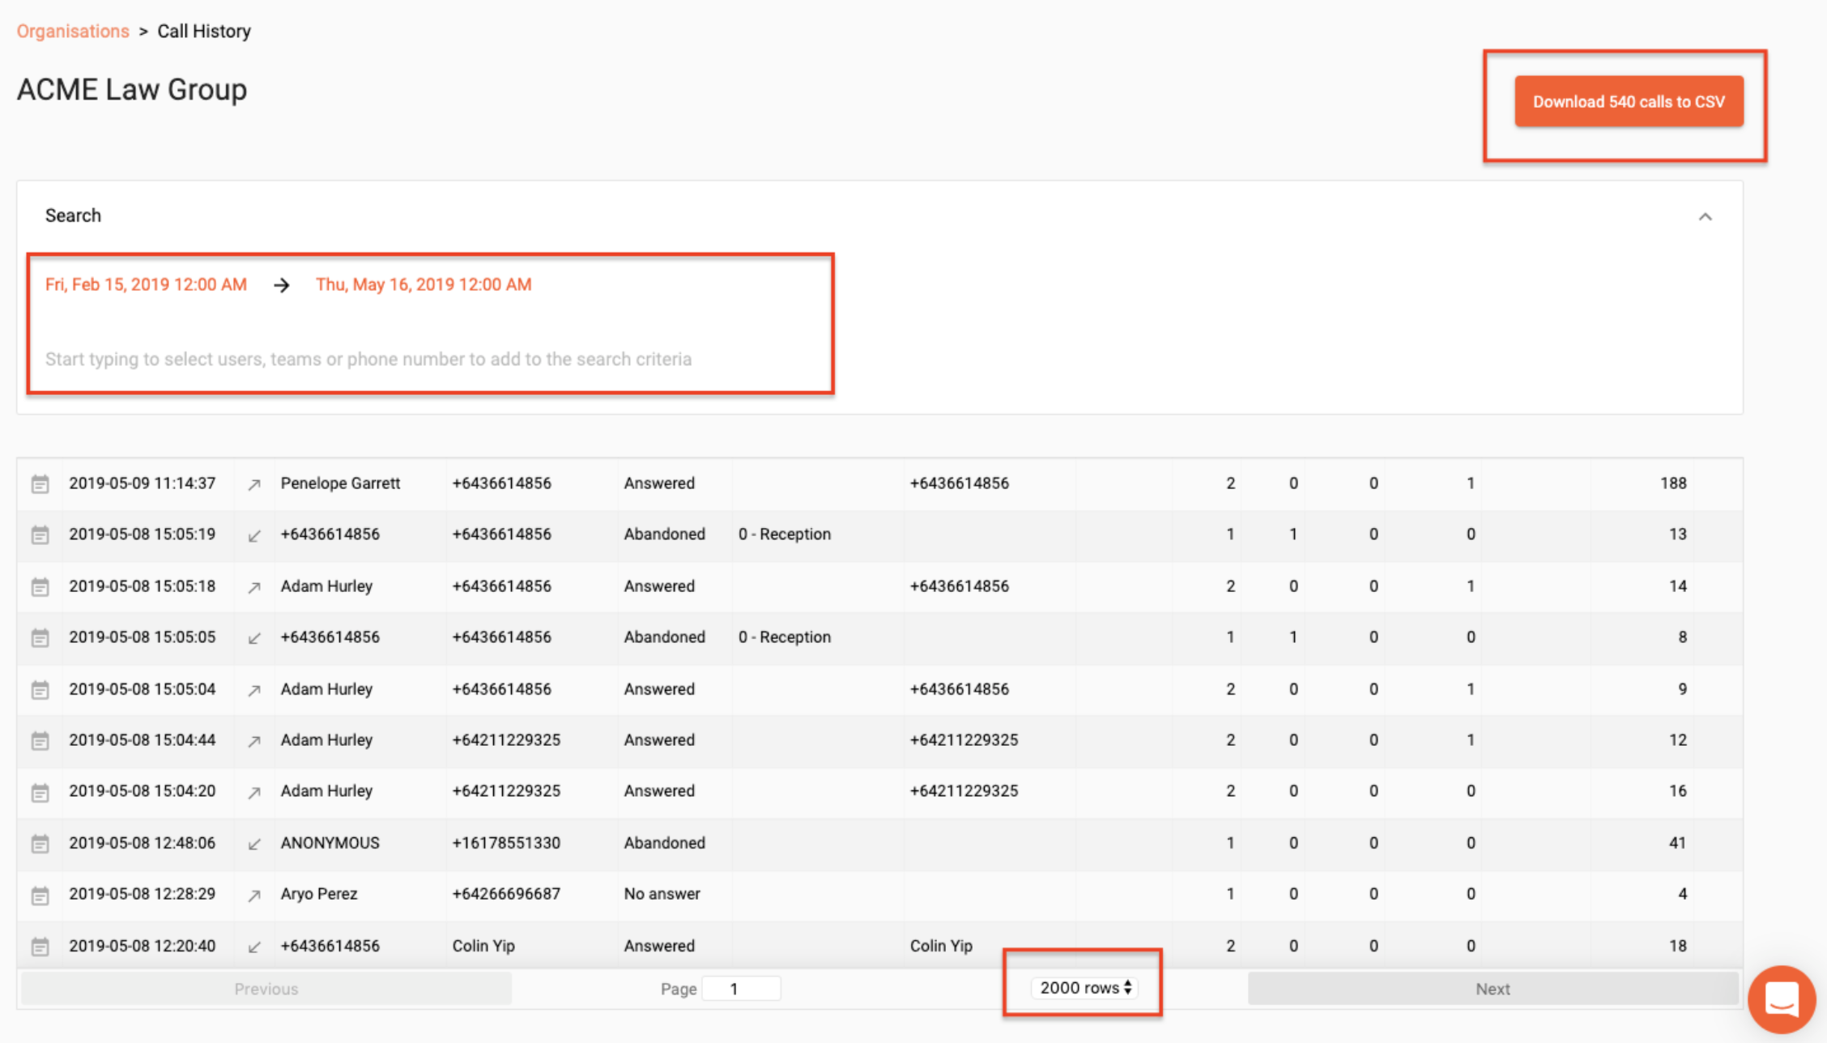The width and height of the screenshot is (1827, 1043).
Task: Click outbound arrow icon on 15:04:20 row
Action: coord(254,792)
